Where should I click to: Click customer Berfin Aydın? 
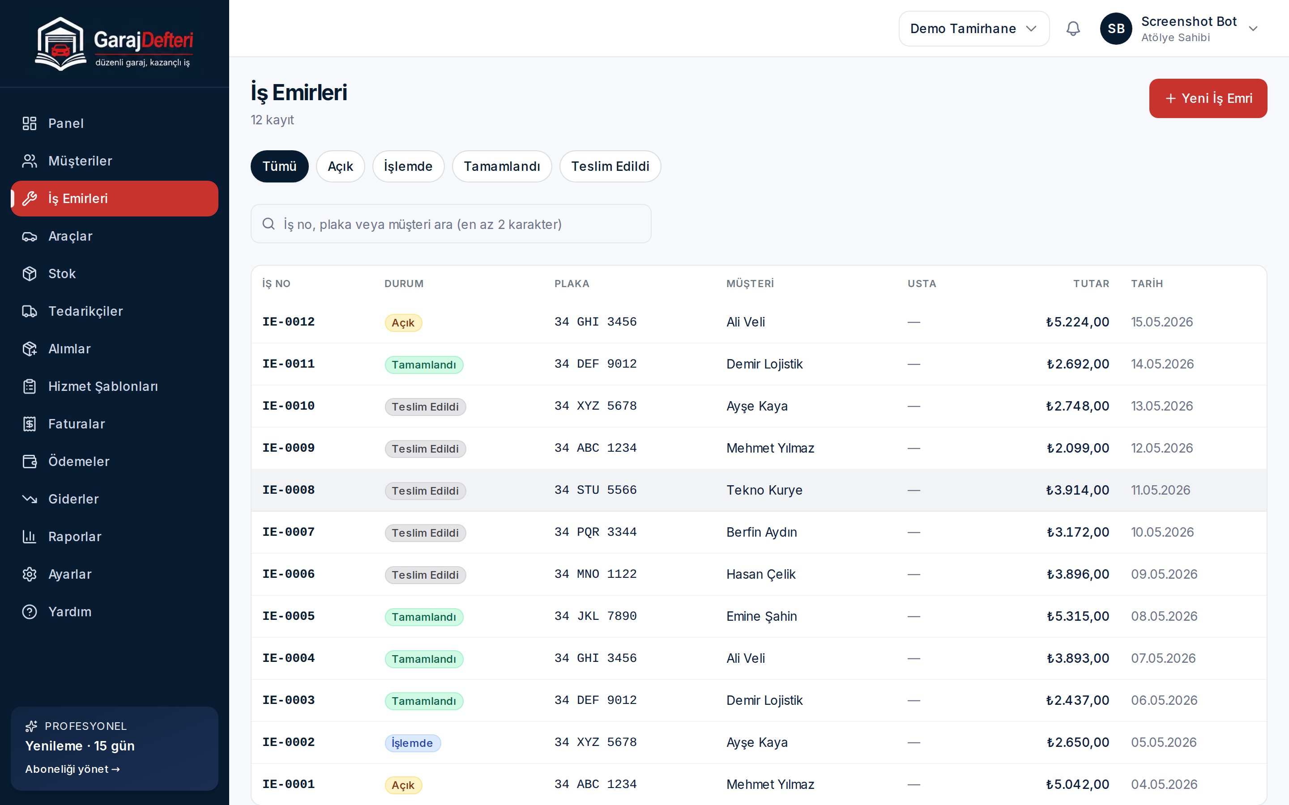[x=762, y=532]
